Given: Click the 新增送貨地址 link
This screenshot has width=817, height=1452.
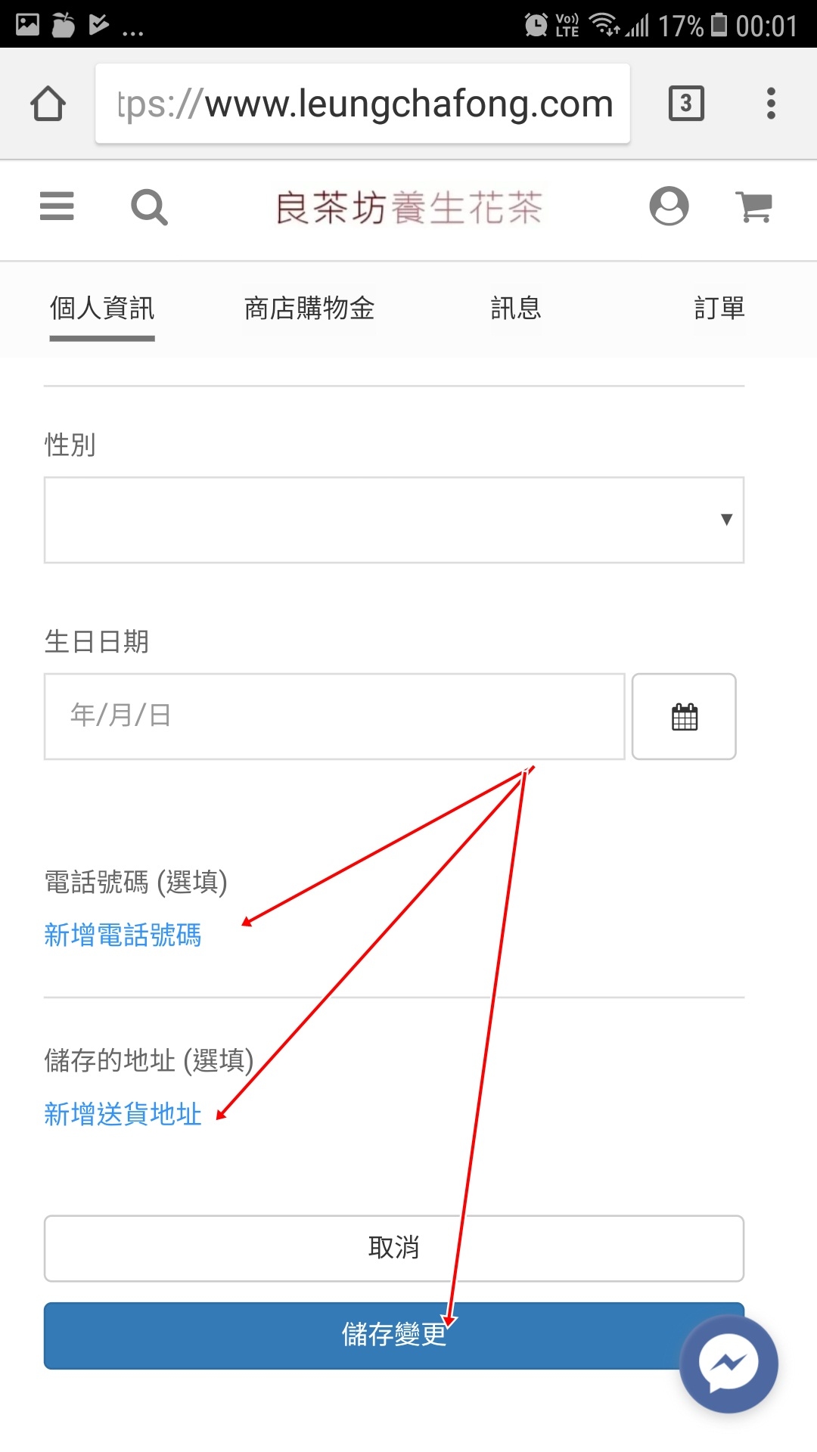Looking at the screenshot, I should (x=123, y=1114).
